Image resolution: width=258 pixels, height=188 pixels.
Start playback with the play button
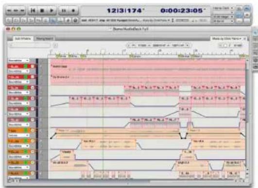(52, 11)
